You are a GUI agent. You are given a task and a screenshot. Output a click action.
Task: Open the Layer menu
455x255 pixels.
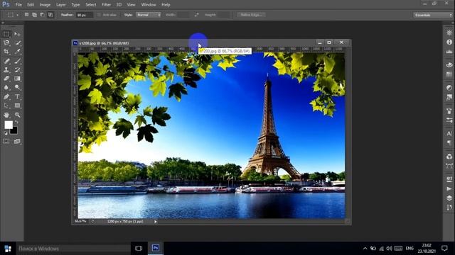click(61, 5)
